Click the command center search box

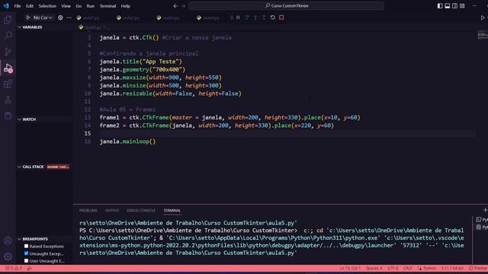[x=286, y=6]
